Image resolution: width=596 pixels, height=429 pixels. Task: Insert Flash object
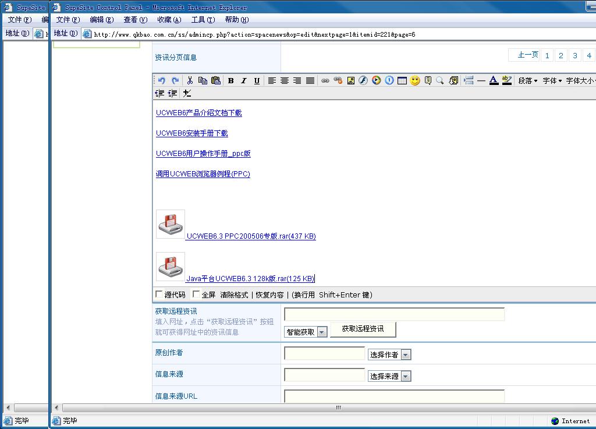[x=363, y=80]
